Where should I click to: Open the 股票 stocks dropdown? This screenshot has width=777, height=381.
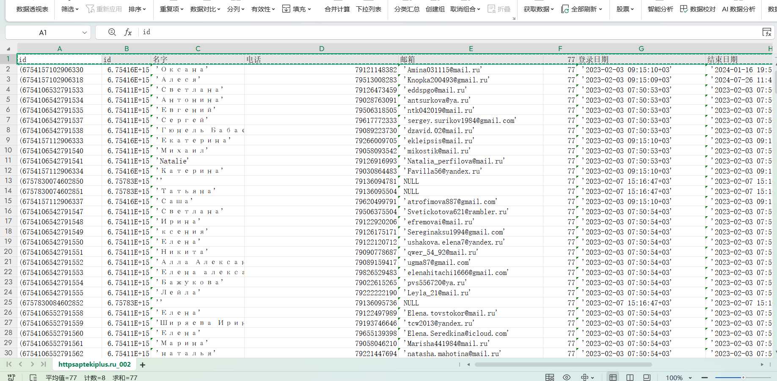(625, 9)
